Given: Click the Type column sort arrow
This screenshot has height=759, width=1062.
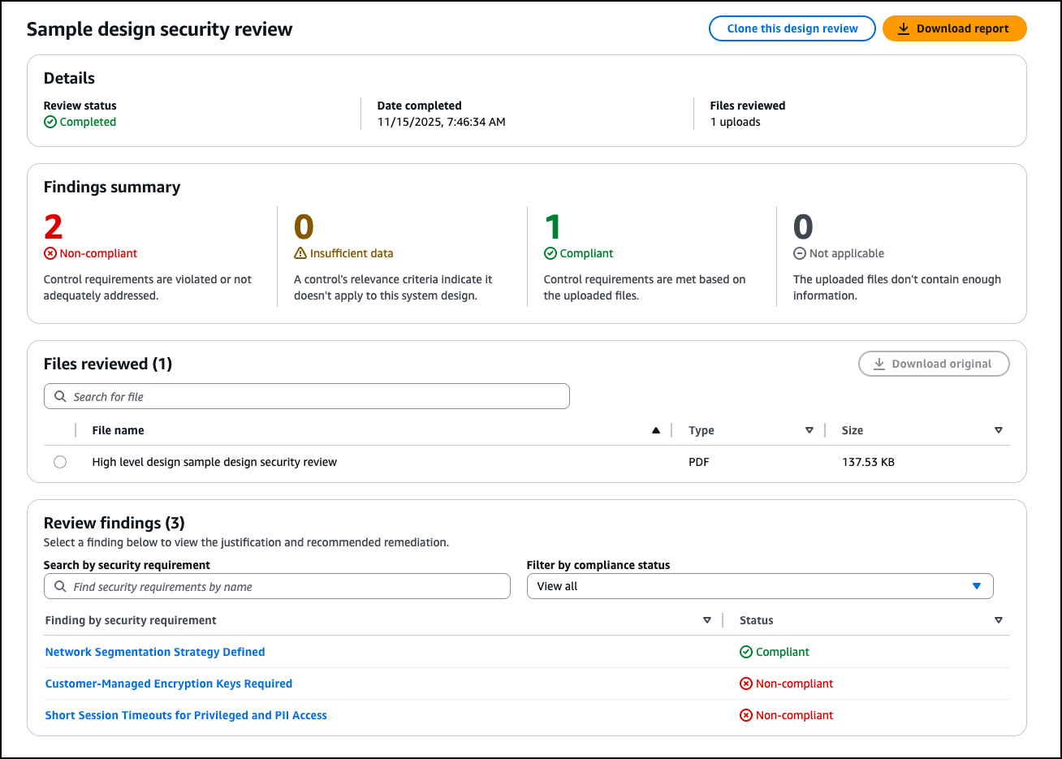Looking at the screenshot, I should pos(809,431).
